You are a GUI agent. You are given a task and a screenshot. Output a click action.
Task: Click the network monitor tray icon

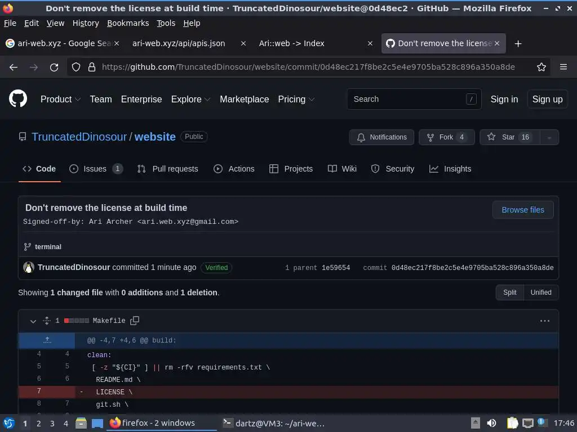pos(527,423)
